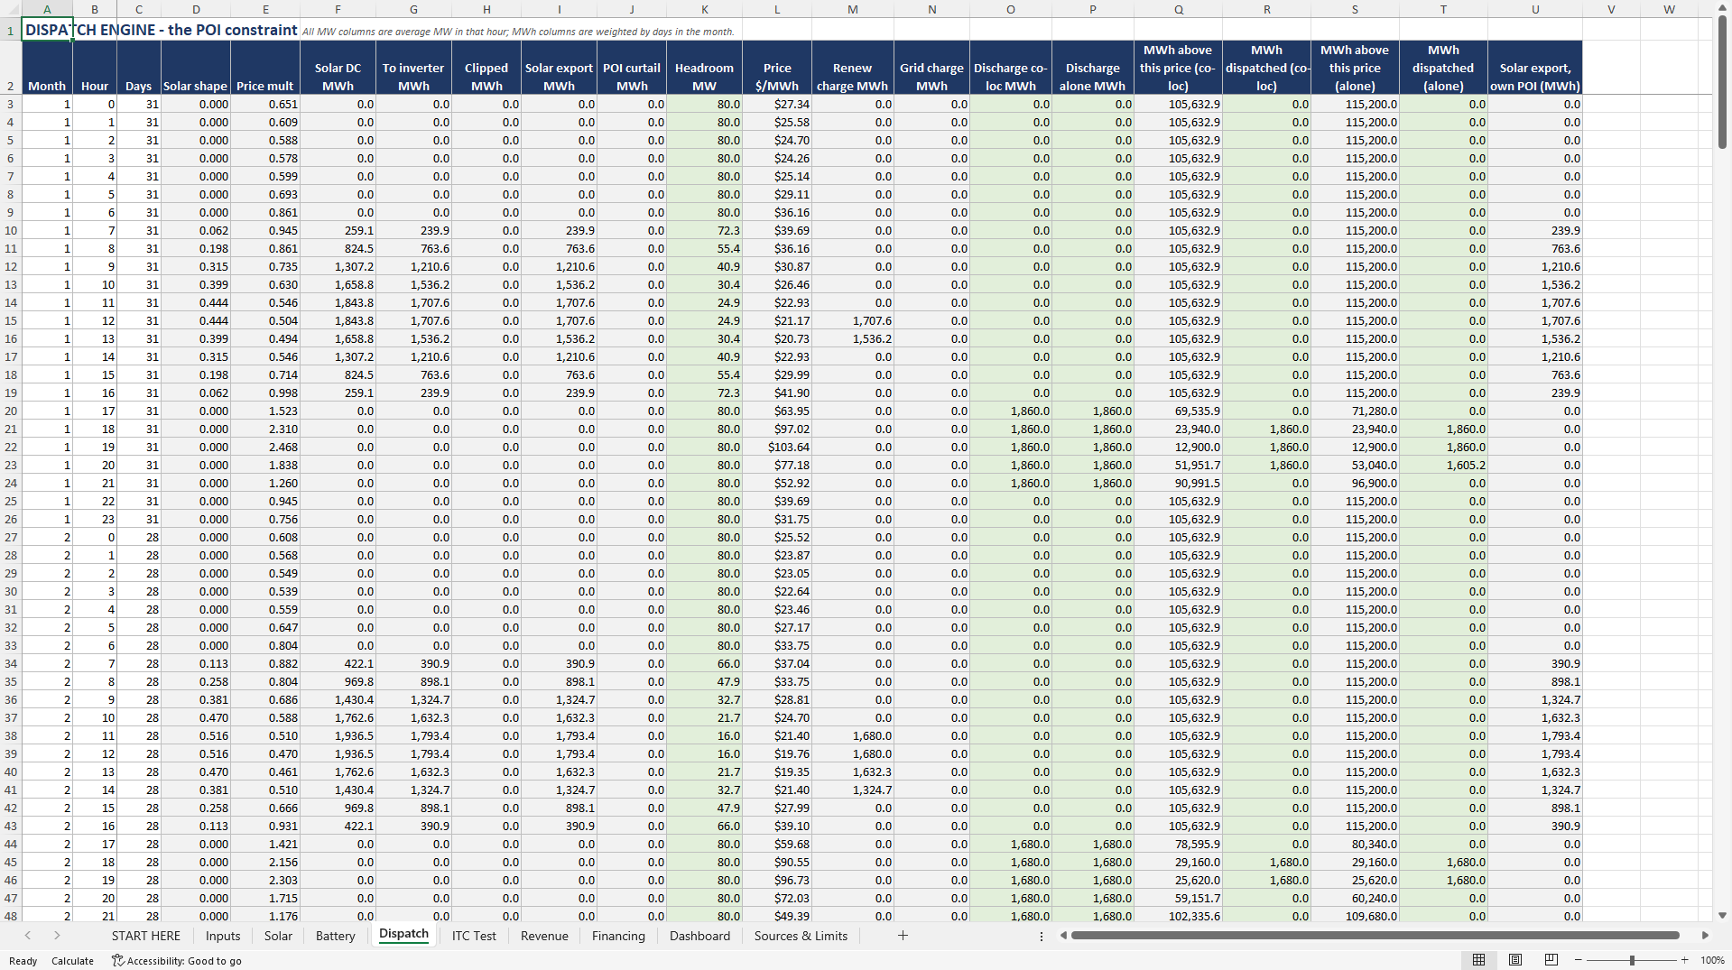Click the Select All corner triangle
Screen dimensions: 1732x970
point(11,9)
